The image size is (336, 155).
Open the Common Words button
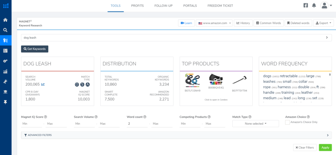269,23
